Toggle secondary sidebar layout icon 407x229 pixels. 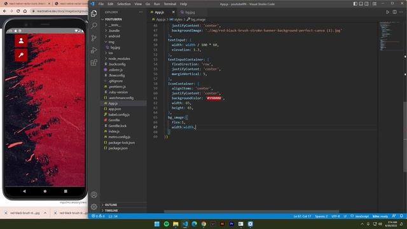tap(366, 4)
